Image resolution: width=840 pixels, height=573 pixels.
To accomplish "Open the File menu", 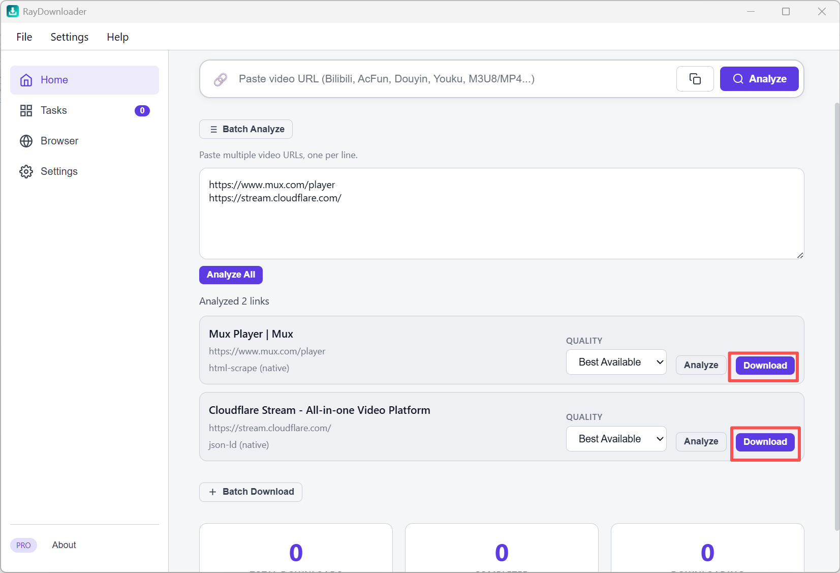I will pyautogui.click(x=24, y=37).
